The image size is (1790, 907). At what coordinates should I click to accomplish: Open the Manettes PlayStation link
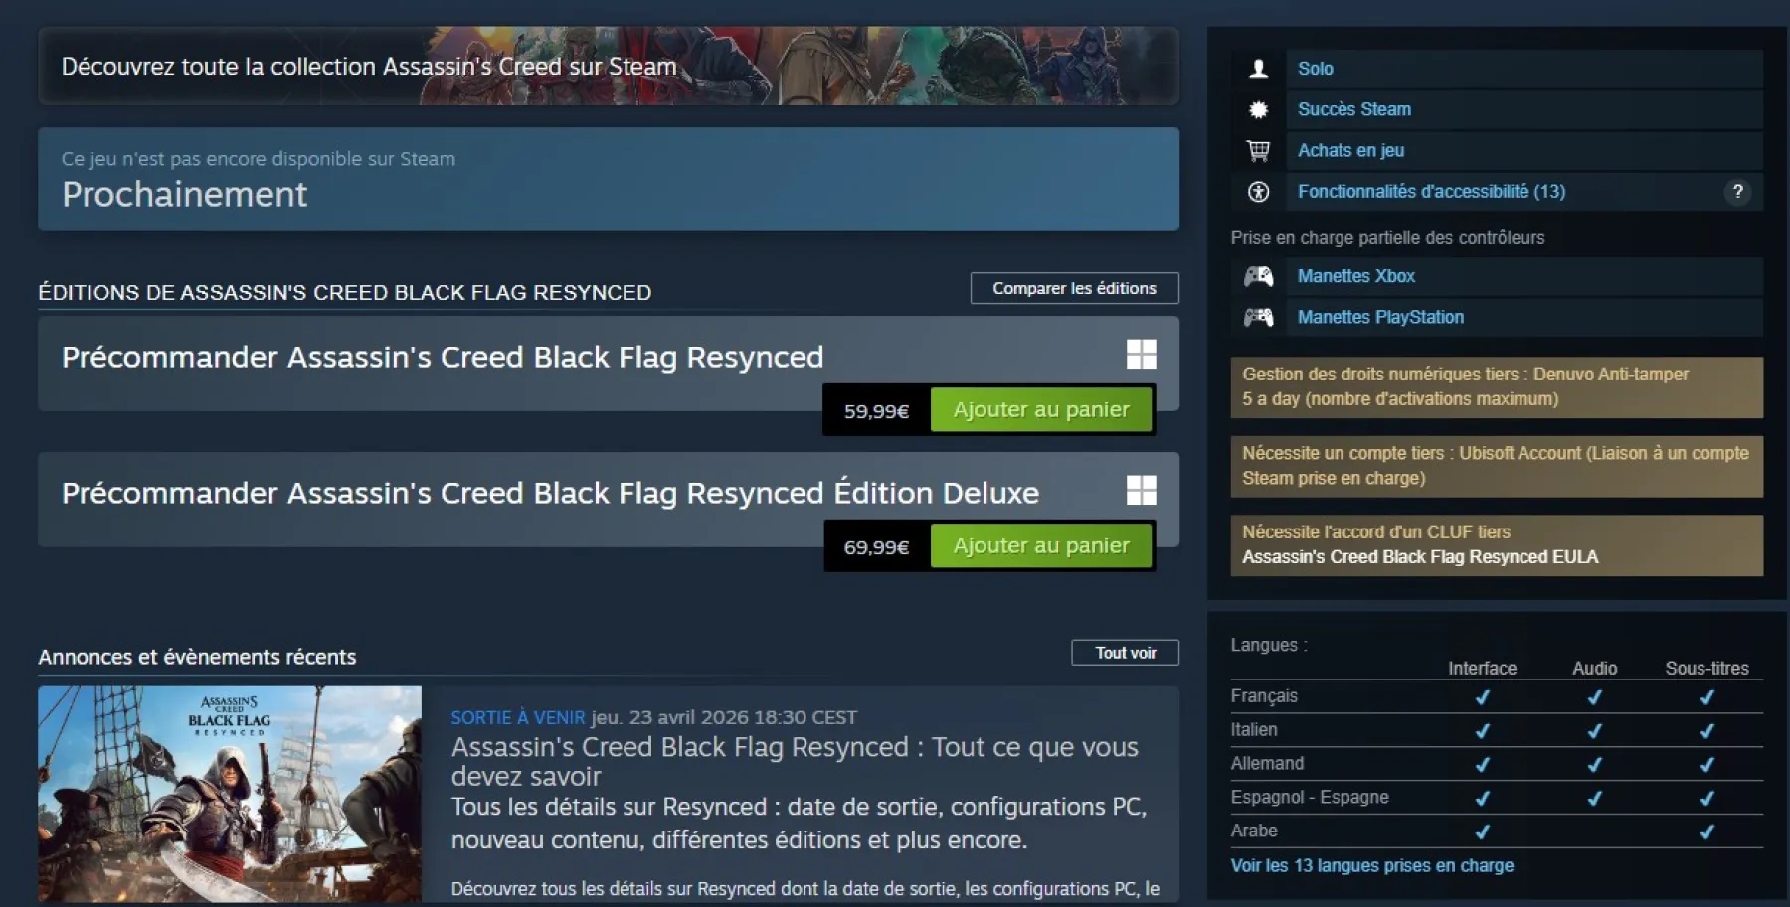point(1380,317)
